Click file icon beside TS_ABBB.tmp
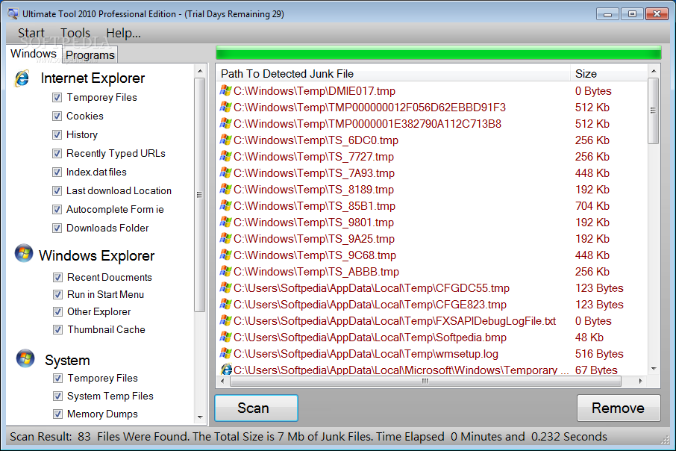This screenshot has width=676, height=451. click(x=225, y=271)
